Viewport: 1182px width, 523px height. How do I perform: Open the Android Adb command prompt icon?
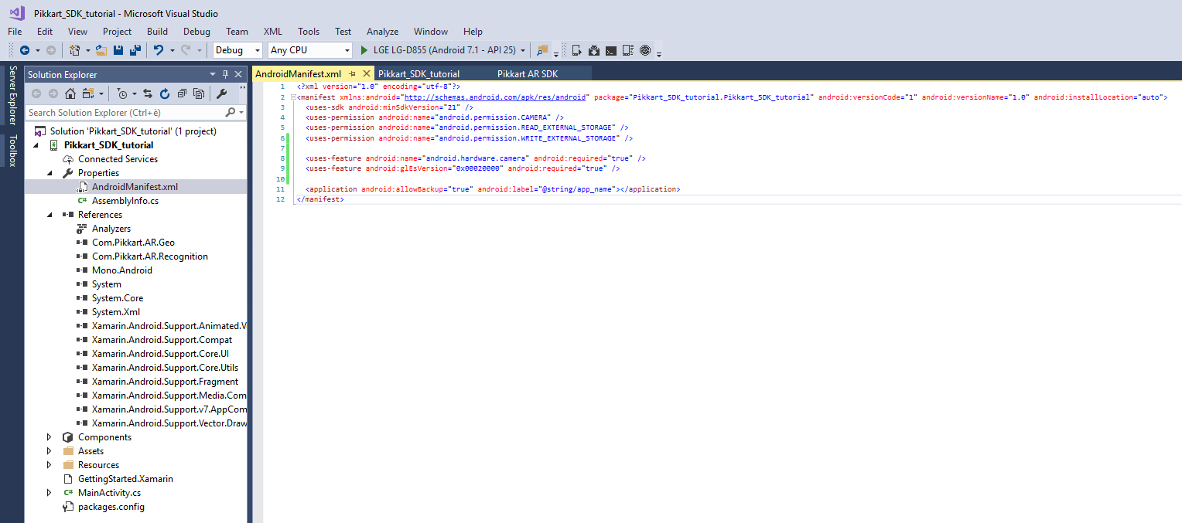pyautogui.click(x=611, y=50)
